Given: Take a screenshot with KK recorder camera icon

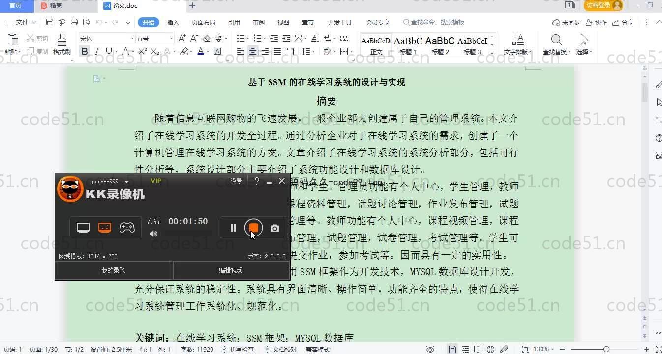Looking at the screenshot, I should pyautogui.click(x=275, y=228).
